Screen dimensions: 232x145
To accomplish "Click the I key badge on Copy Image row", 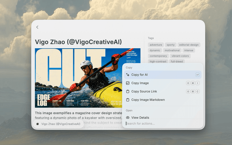I will click(197, 83).
